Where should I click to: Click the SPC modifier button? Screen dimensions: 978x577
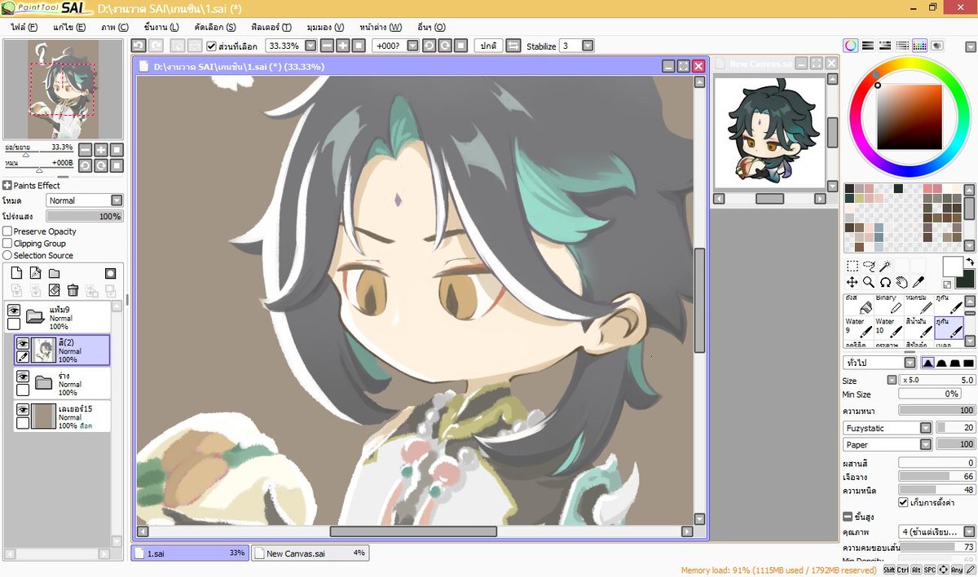tap(930, 570)
